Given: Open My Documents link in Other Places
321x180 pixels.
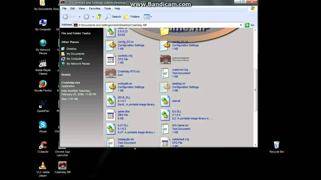Looking at the screenshot, I should pos(75,54).
